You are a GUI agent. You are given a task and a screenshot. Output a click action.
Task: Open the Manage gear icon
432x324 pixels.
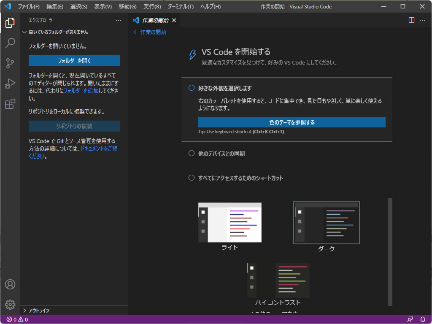point(10,304)
